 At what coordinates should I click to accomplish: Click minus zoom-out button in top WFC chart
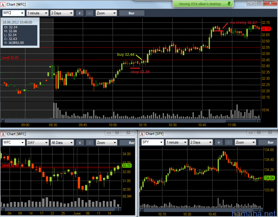coord(89,13)
